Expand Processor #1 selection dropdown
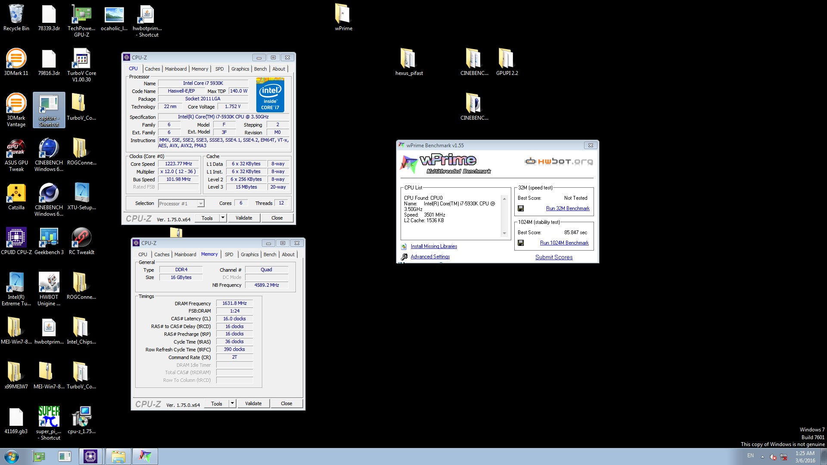 coord(201,204)
